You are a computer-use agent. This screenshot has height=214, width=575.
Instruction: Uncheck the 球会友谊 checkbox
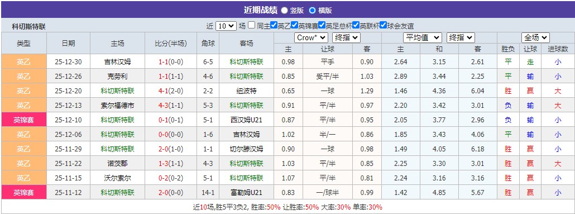[x=383, y=25]
